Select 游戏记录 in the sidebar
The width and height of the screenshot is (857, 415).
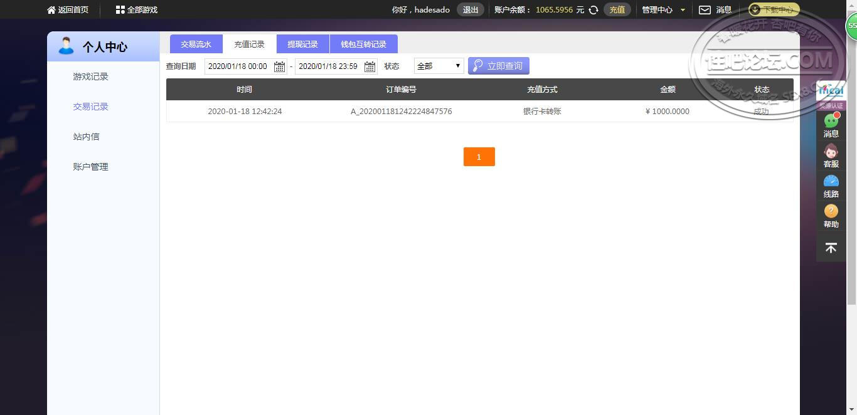point(91,76)
